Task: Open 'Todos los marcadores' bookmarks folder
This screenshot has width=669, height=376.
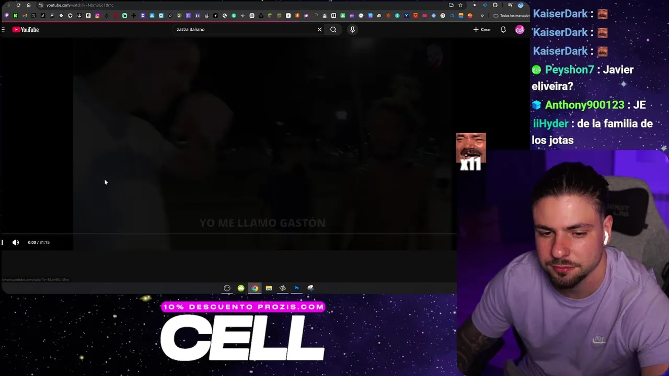Action: tap(512, 16)
